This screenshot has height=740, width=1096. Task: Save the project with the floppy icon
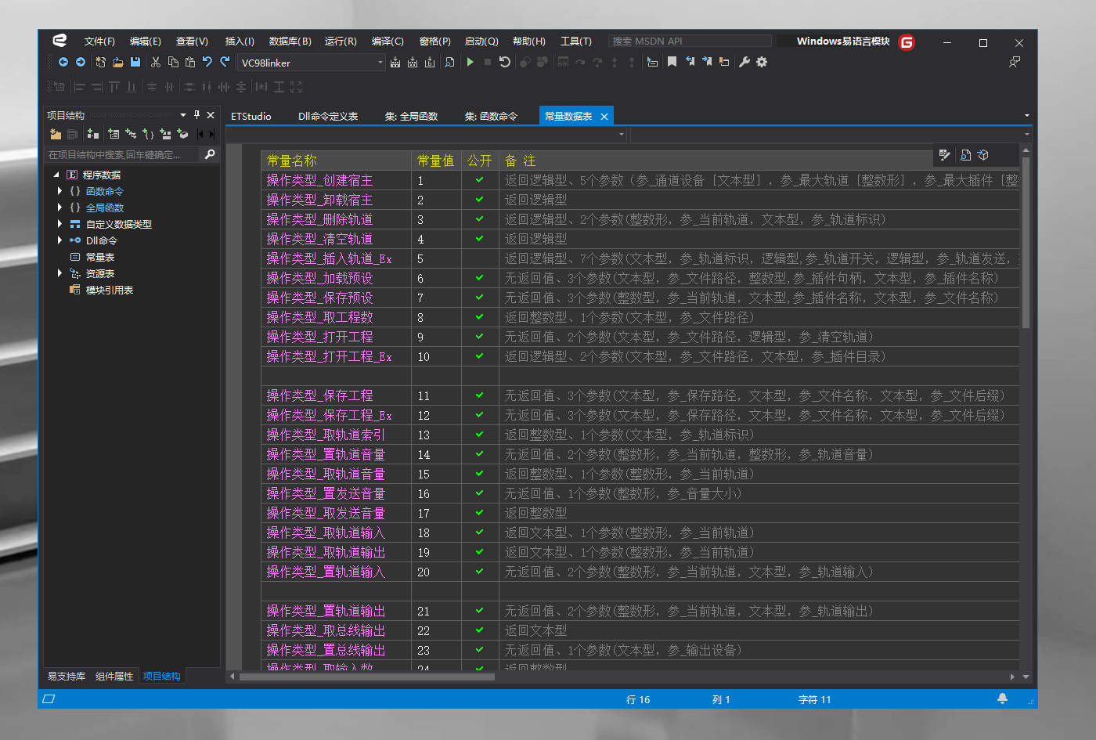pyautogui.click(x=135, y=62)
